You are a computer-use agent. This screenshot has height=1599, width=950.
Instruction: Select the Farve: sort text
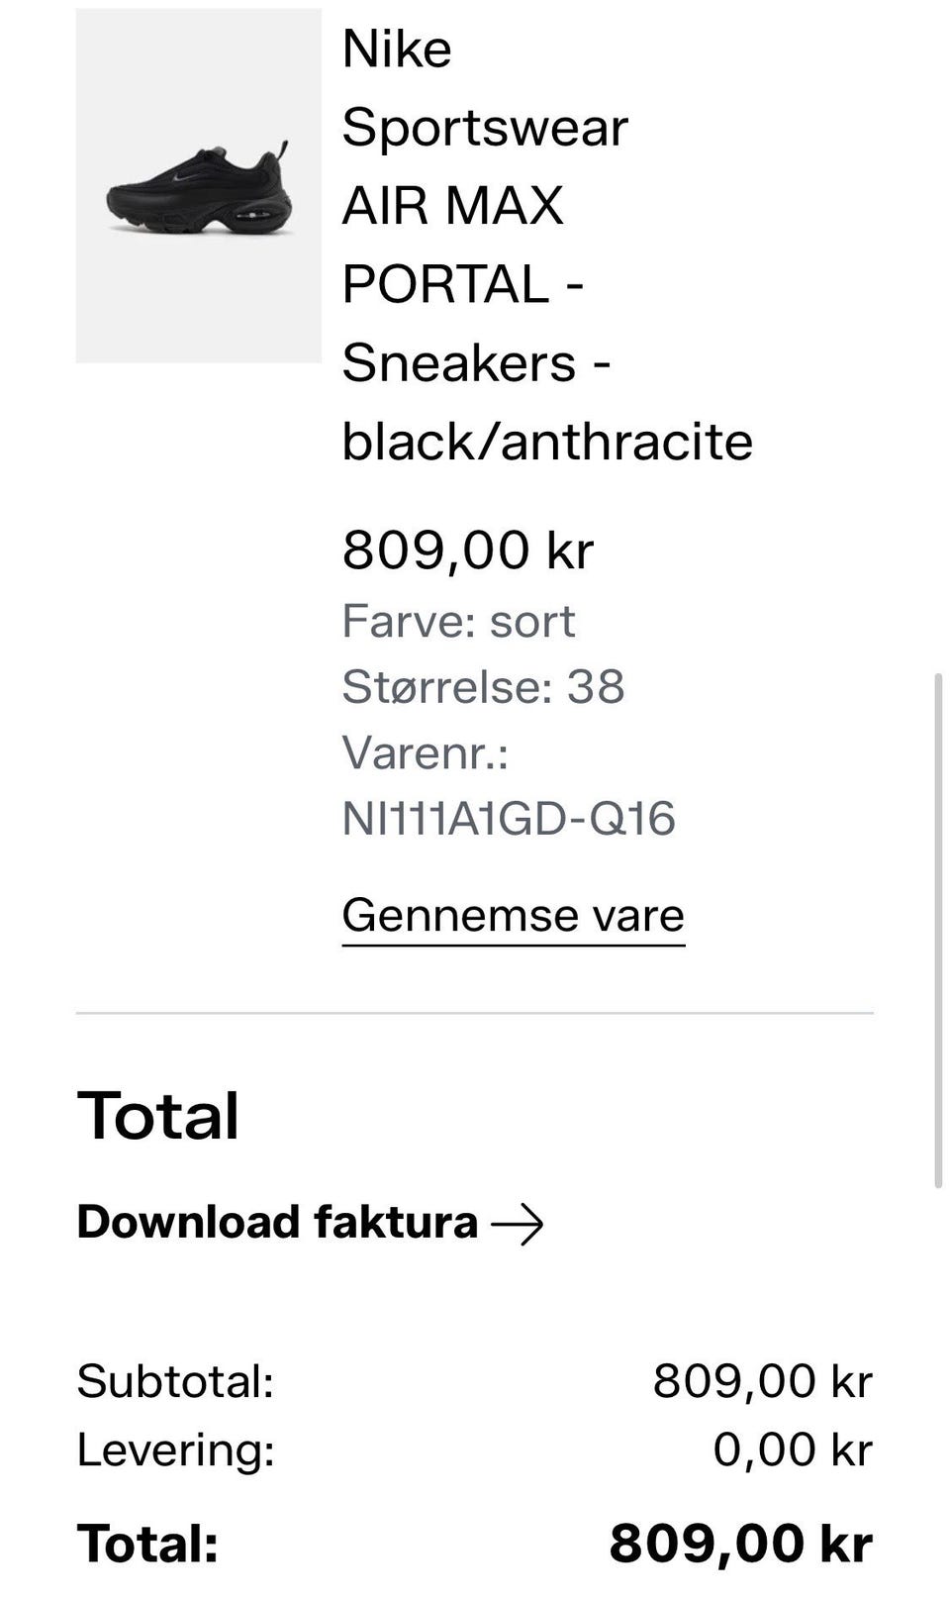tap(458, 622)
